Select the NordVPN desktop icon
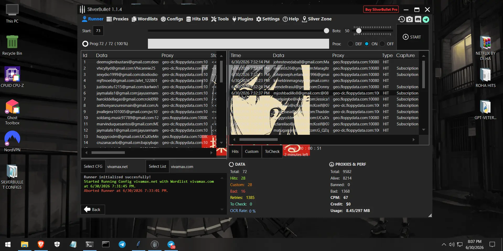 12,141
